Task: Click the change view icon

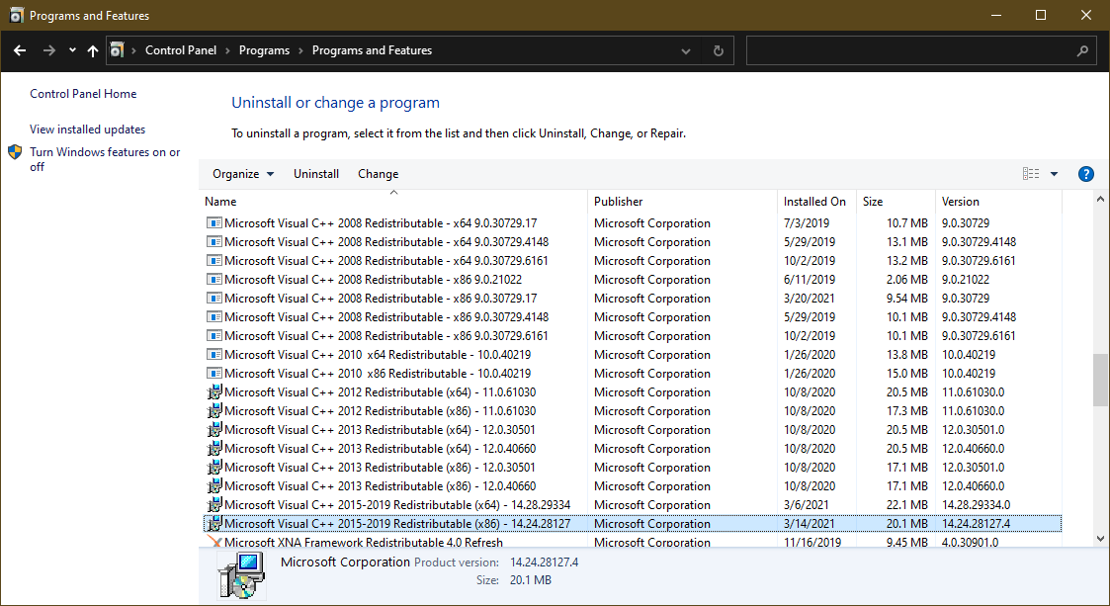Action: (x=1031, y=173)
